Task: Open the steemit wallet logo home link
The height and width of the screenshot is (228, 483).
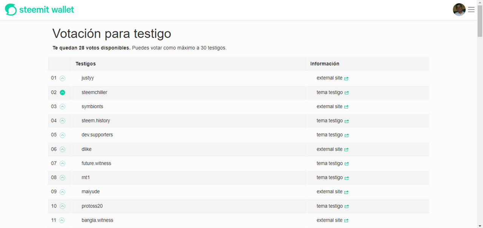Action: point(40,10)
